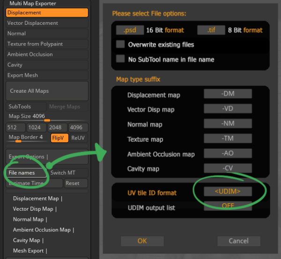Toggle the Displacement map option

point(47,13)
